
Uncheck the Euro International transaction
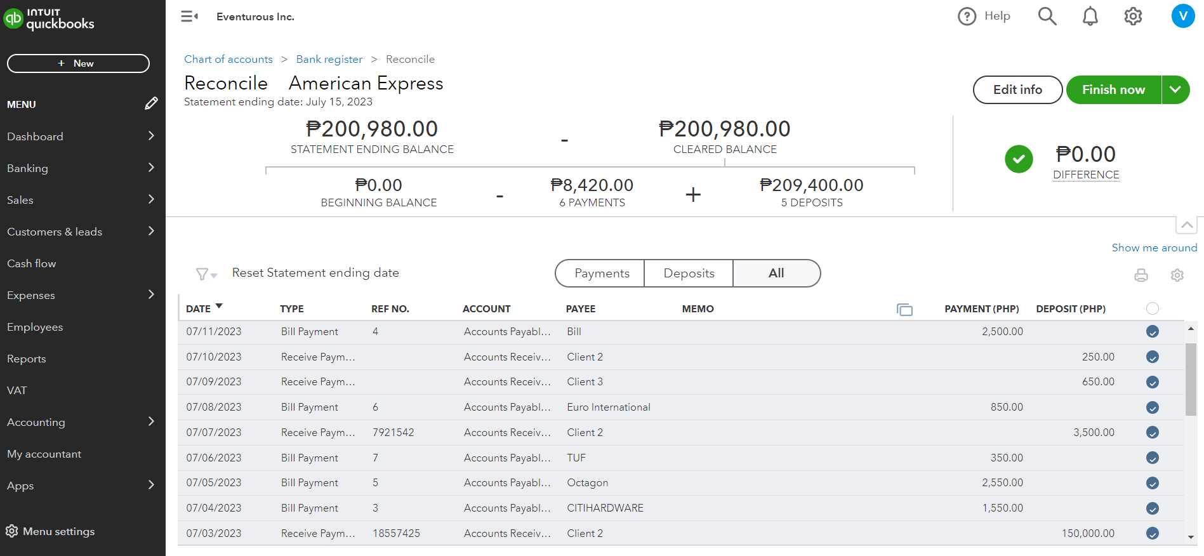(x=1153, y=407)
